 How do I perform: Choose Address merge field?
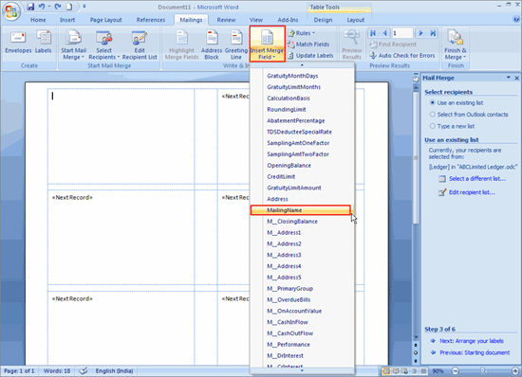[x=302, y=199]
